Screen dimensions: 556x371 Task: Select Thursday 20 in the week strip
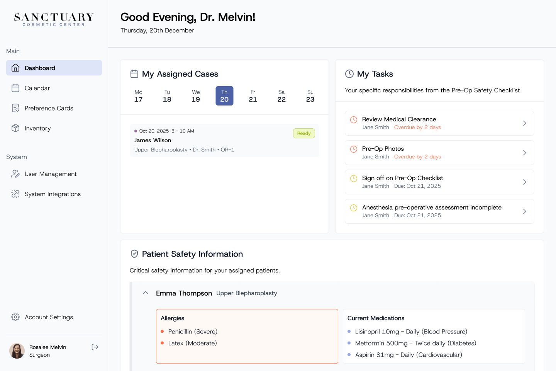click(224, 96)
